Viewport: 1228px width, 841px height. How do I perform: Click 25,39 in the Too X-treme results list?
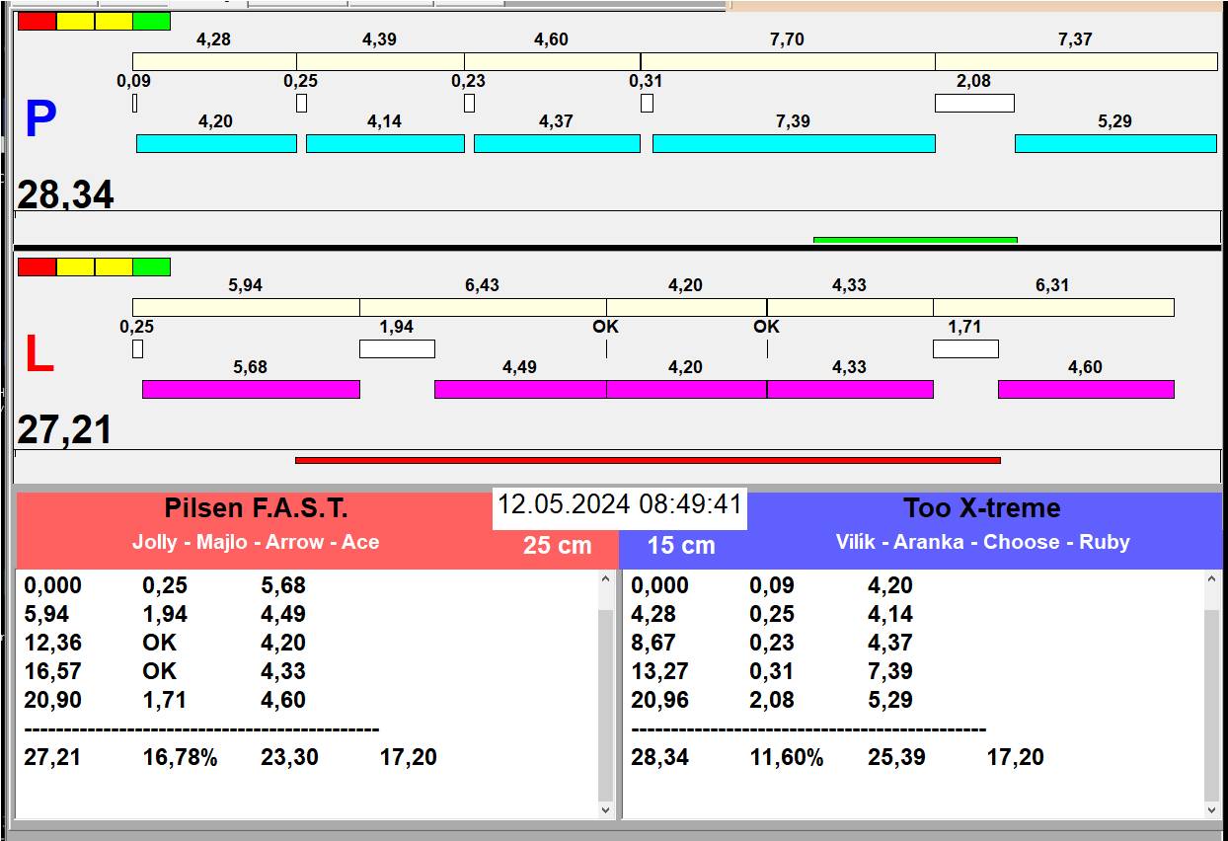pyautogui.click(x=896, y=758)
